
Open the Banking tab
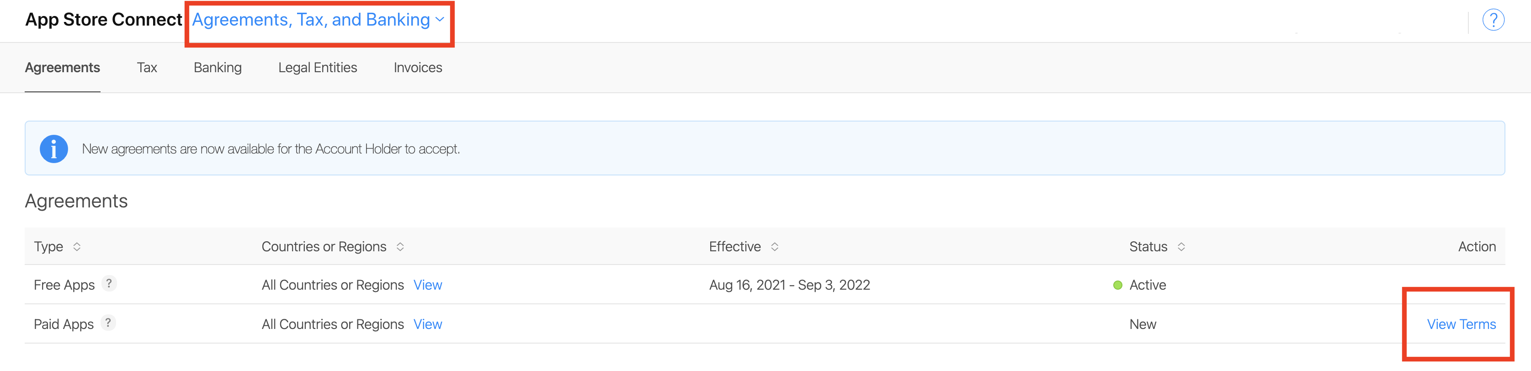[x=218, y=68]
